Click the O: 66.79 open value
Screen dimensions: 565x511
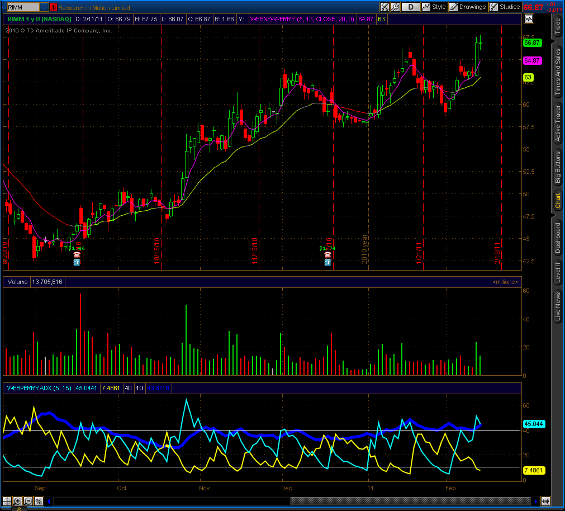[x=118, y=19]
